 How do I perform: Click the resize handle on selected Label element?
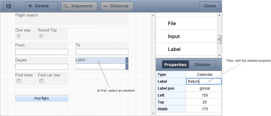coord(127,64)
